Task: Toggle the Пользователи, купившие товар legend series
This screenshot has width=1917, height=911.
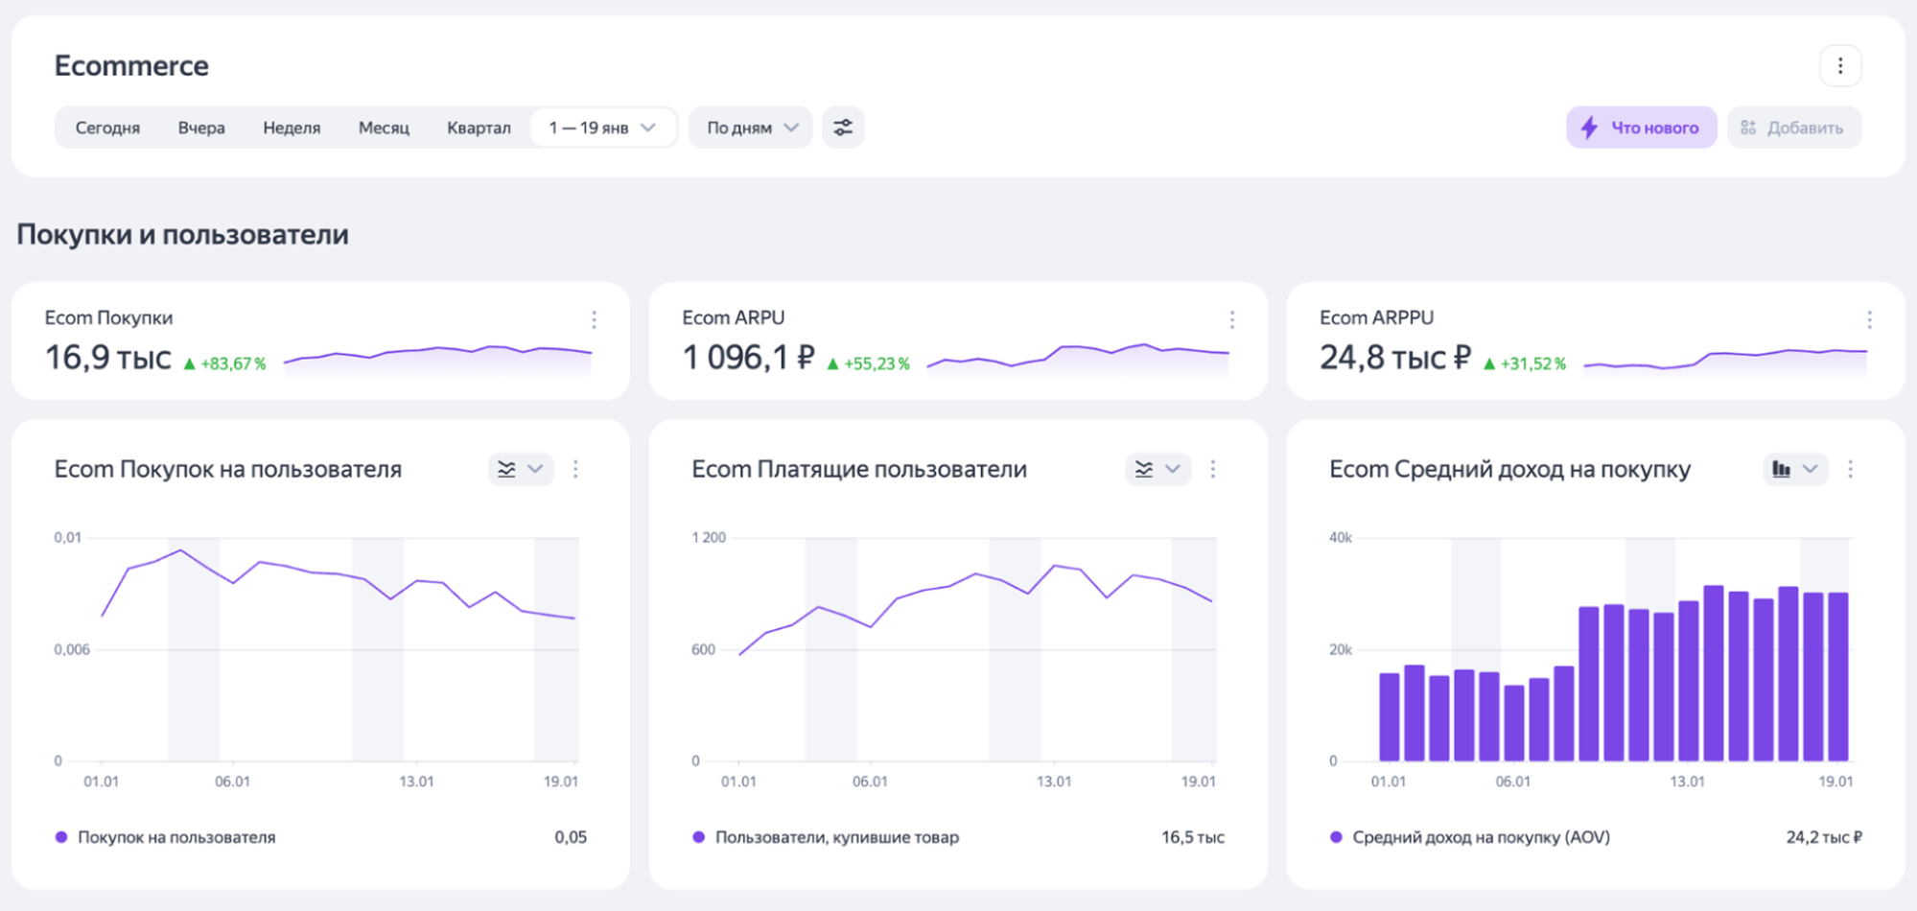Action: pyautogui.click(x=836, y=837)
